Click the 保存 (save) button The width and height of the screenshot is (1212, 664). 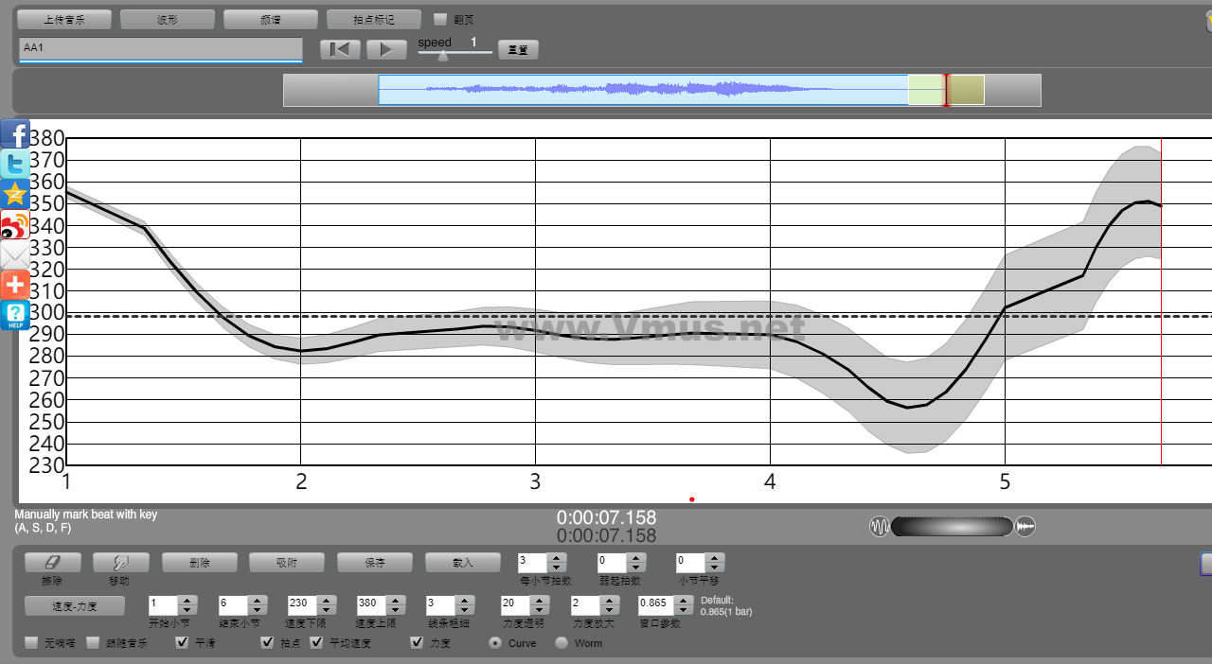[375, 562]
